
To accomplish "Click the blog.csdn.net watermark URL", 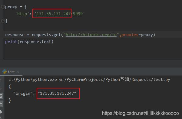I will 141,113.
